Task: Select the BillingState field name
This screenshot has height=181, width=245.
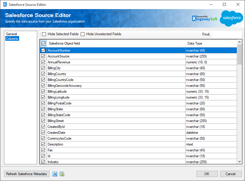Action: 55,109
